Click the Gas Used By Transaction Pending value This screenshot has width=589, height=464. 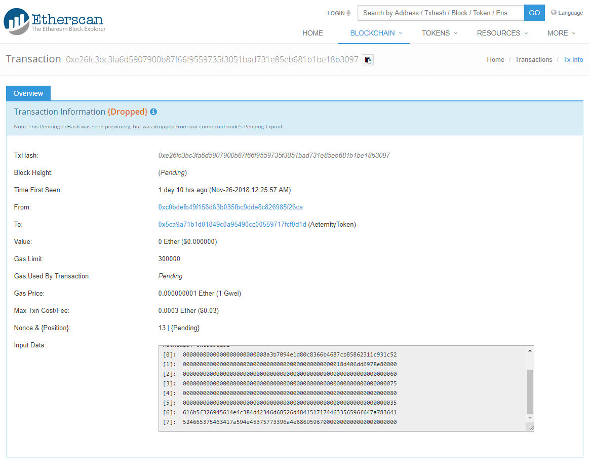point(170,276)
